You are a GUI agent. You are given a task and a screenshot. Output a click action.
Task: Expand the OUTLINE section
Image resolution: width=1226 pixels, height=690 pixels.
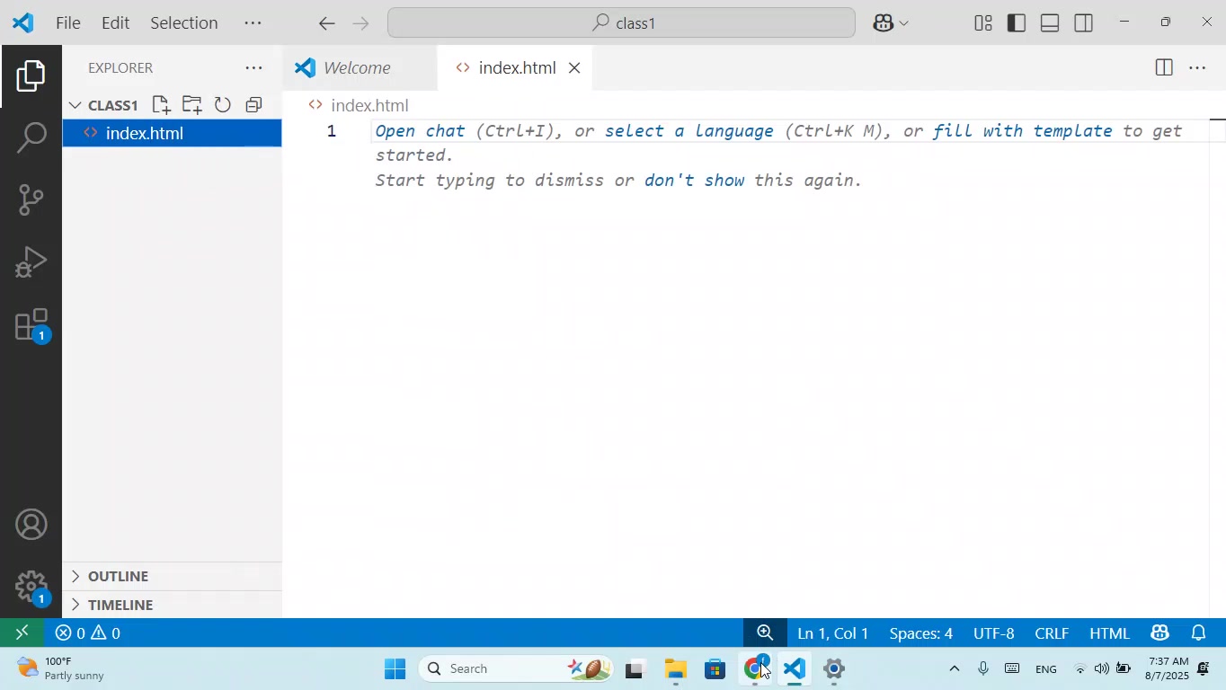pos(172,576)
